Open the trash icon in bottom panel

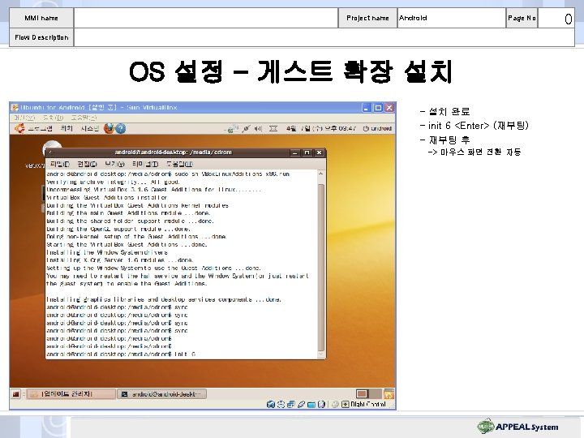pyautogui.click(x=389, y=394)
